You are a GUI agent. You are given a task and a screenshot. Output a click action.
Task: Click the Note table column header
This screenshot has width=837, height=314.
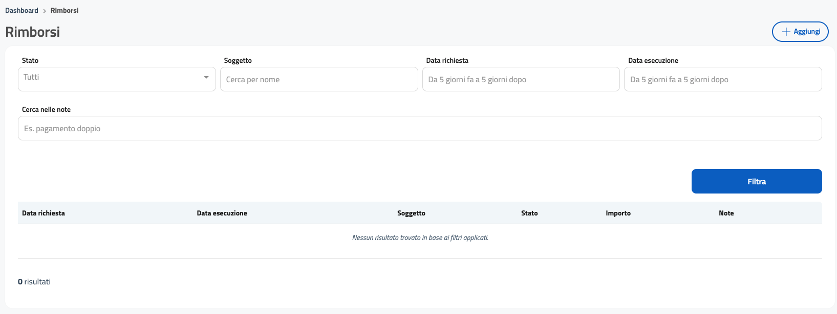(x=726, y=213)
